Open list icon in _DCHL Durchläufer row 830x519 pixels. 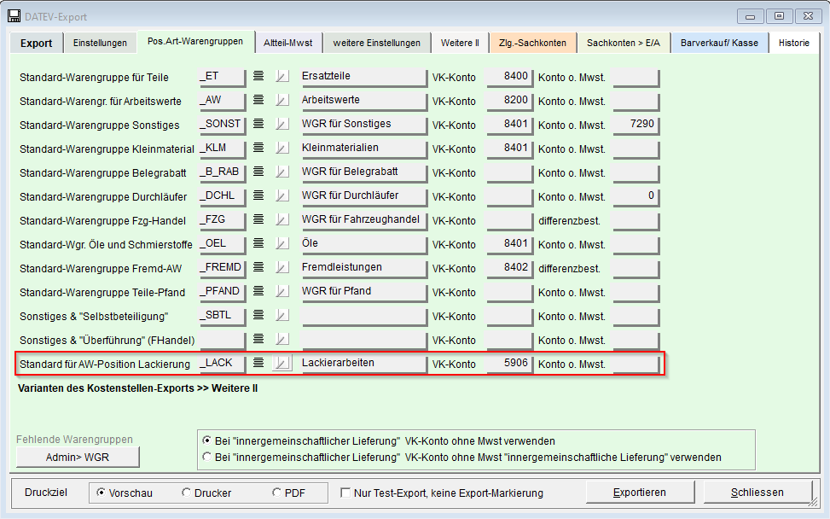point(258,195)
